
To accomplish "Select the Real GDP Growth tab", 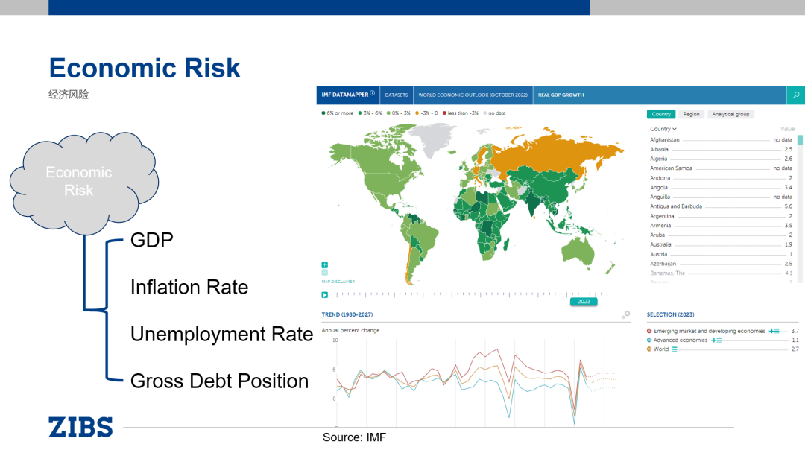I will tap(561, 95).
